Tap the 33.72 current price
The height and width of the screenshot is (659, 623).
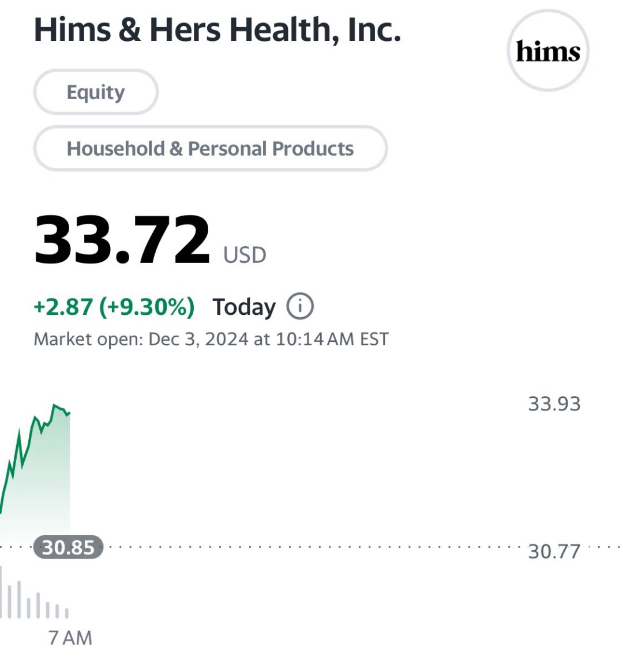[x=122, y=240]
